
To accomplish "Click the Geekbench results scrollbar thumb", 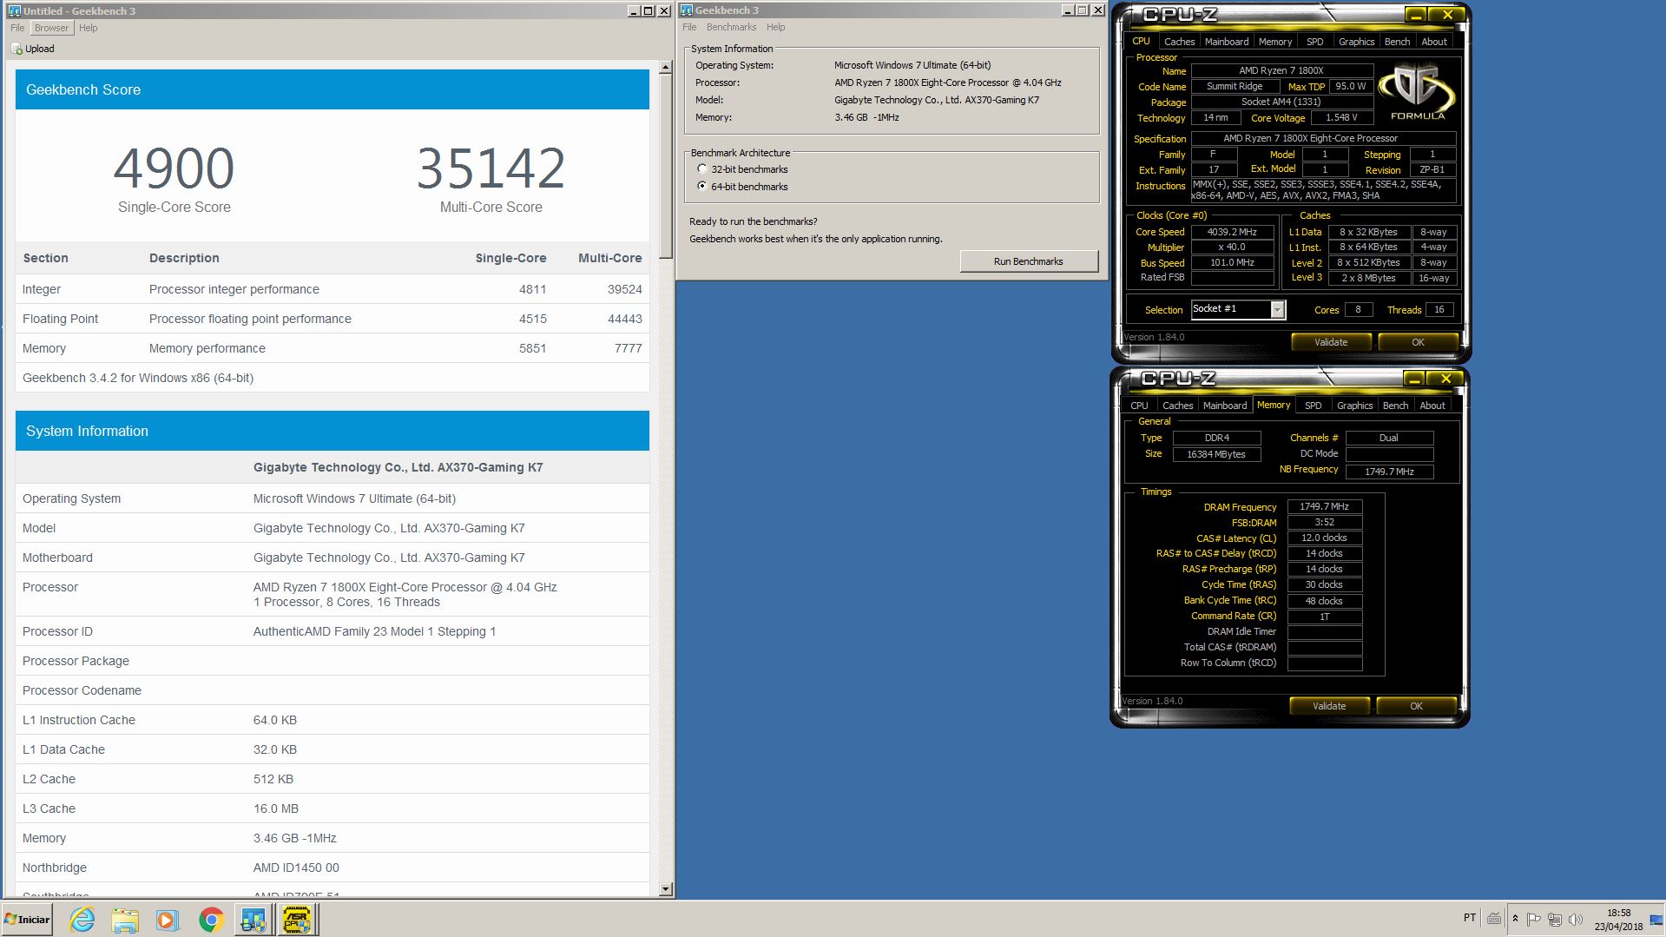I will coord(666,166).
